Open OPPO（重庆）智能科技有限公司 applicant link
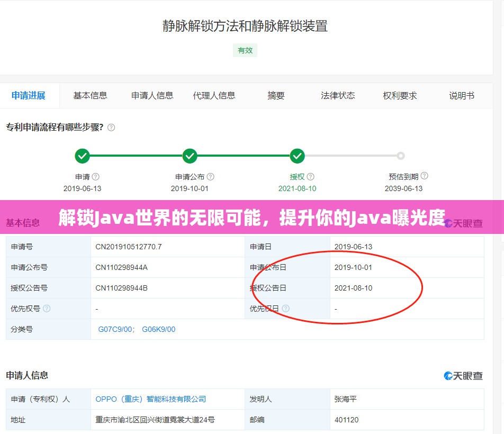Screen dimensions: 504x434 pos(151,399)
